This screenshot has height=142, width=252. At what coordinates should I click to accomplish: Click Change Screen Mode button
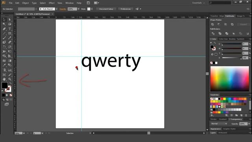pyautogui.click(x=7, y=104)
